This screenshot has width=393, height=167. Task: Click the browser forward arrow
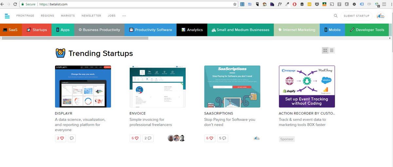(x=9, y=4)
